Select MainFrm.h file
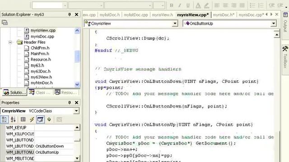The image size is (289, 162). coord(40,54)
